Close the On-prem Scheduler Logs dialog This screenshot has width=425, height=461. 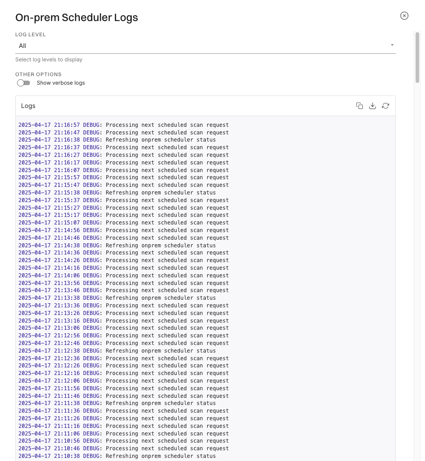coord(404,16)
